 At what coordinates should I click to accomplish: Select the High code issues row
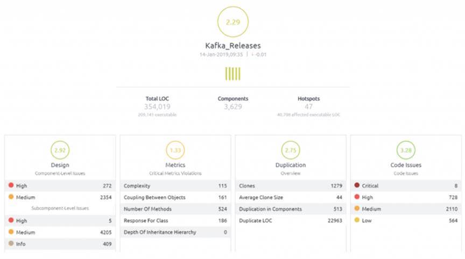pyautogui.click(x=405, y=198)
